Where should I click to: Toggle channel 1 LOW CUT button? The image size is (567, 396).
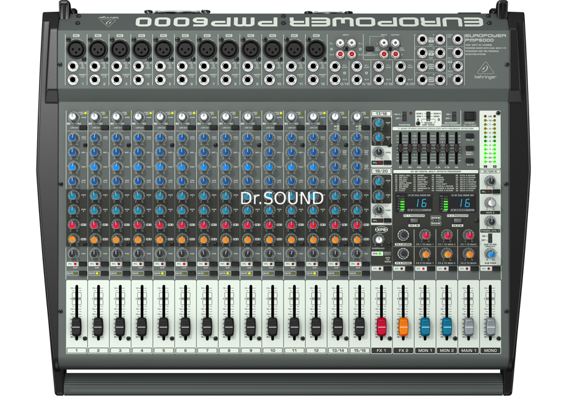coord(84,127)
